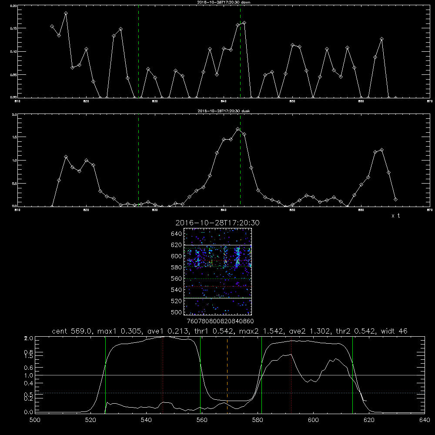The width and height of the screenshot is (435, 435).
Task: Click bottom plot y-axis label '0.6'
Action: click(x=29, y=368)
